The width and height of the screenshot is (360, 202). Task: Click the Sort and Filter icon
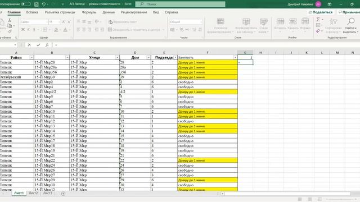point(334,22)
